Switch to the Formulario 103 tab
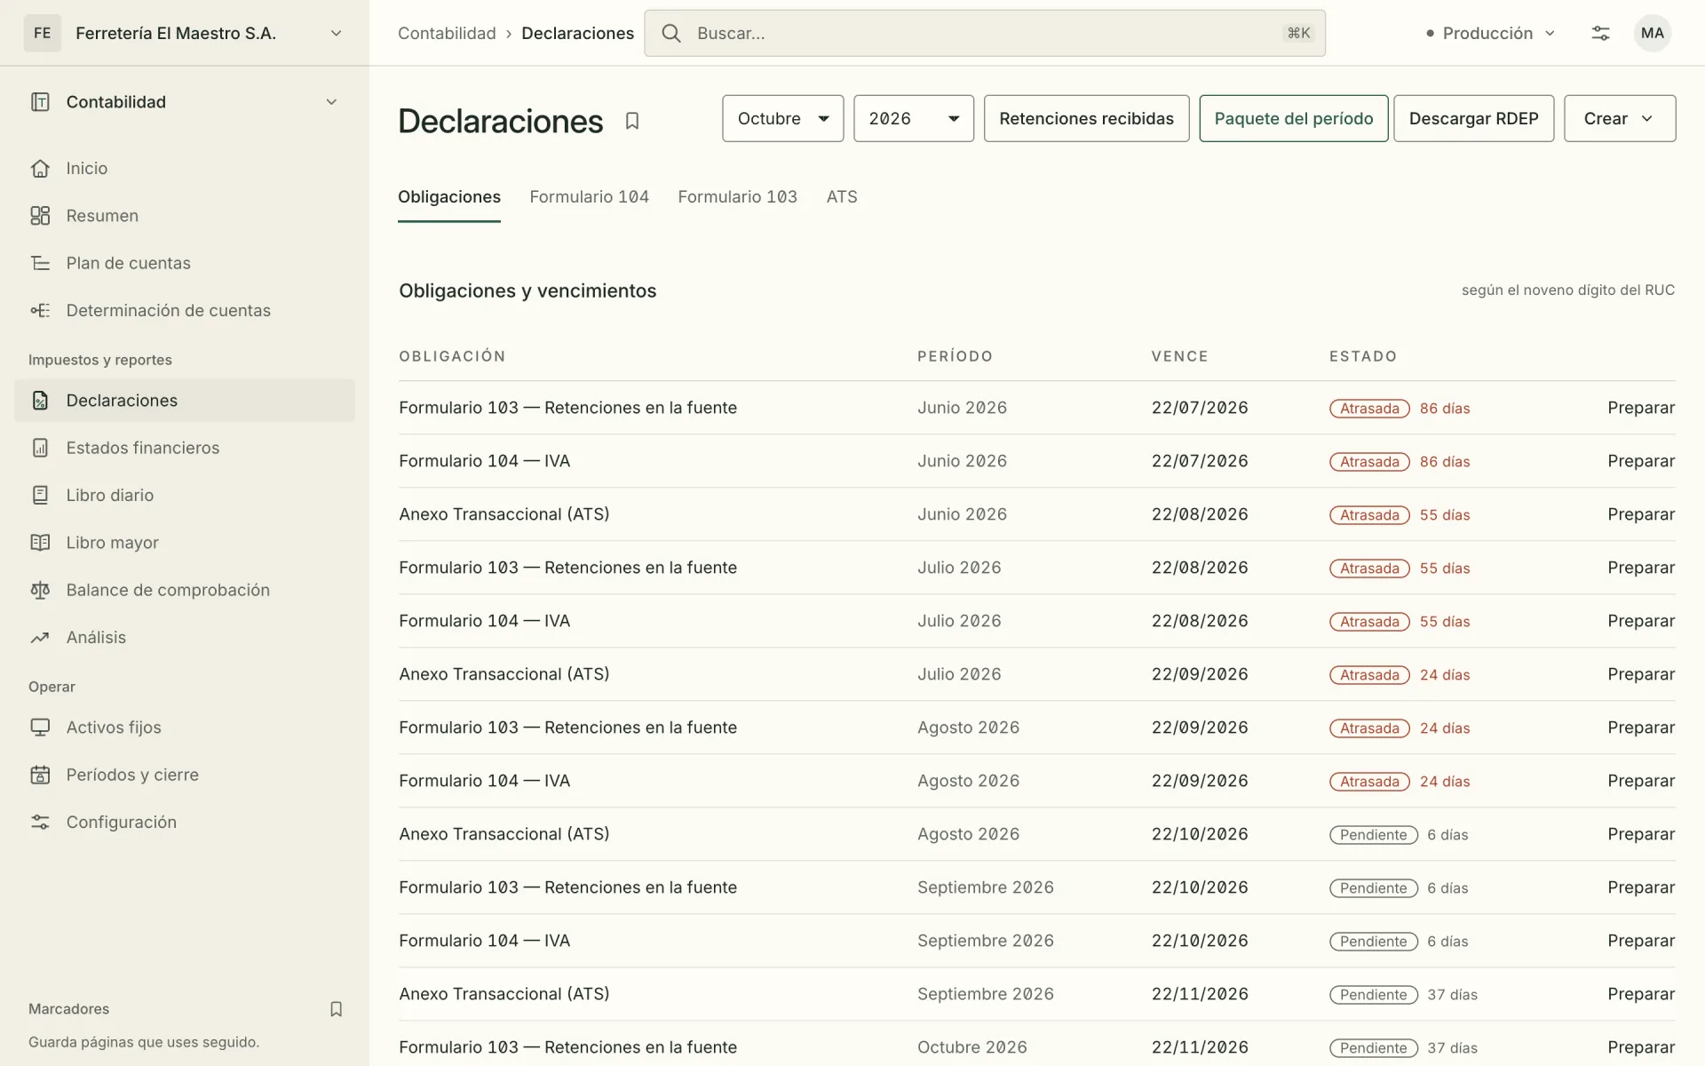Image resolution: width=1705 pixels, height=1066 pixels. 737,197
